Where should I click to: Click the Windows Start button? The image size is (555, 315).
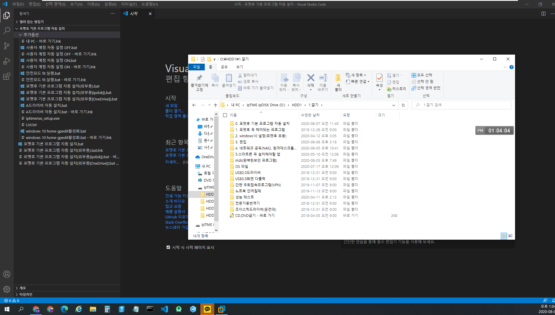7,309
